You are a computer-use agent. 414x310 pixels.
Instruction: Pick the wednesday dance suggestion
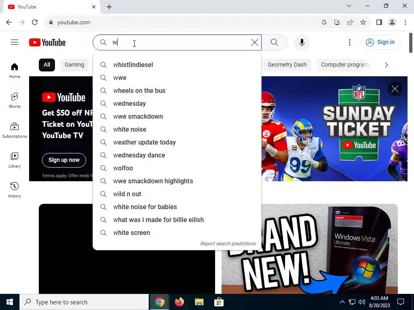(x=177, y=155)
